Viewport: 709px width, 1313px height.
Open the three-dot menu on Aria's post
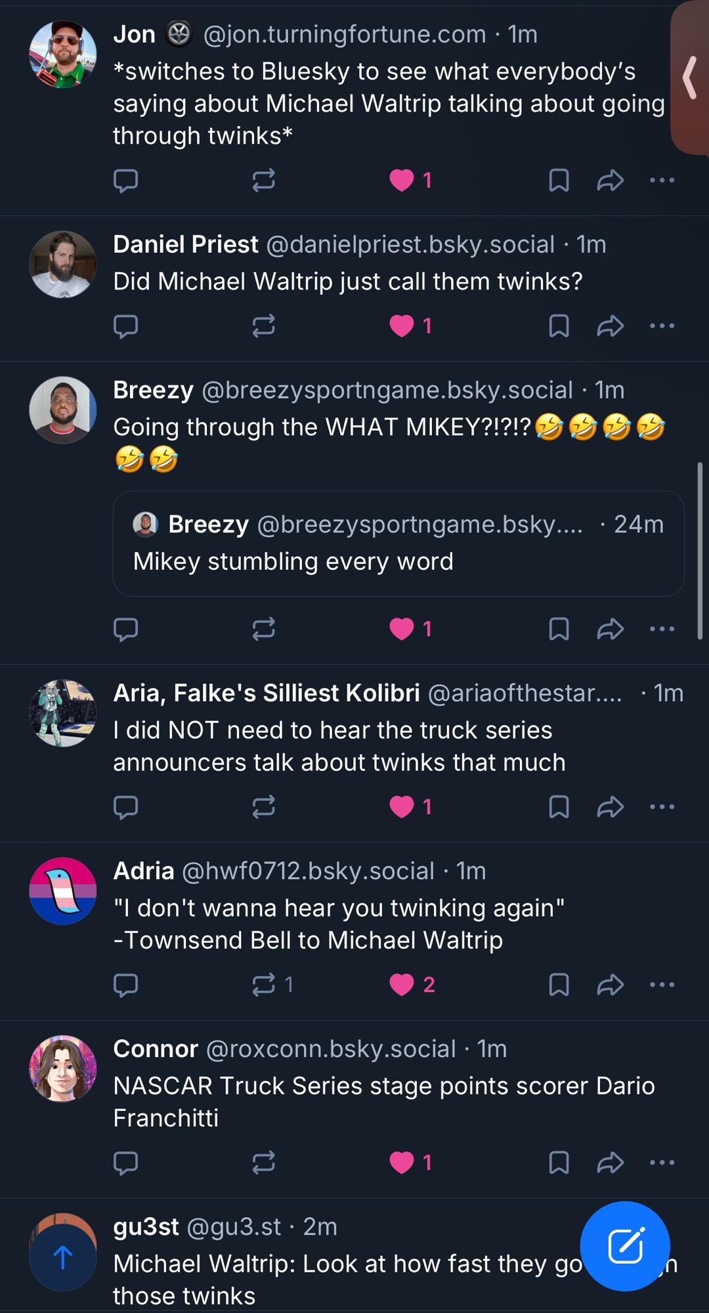click(662, 807)
